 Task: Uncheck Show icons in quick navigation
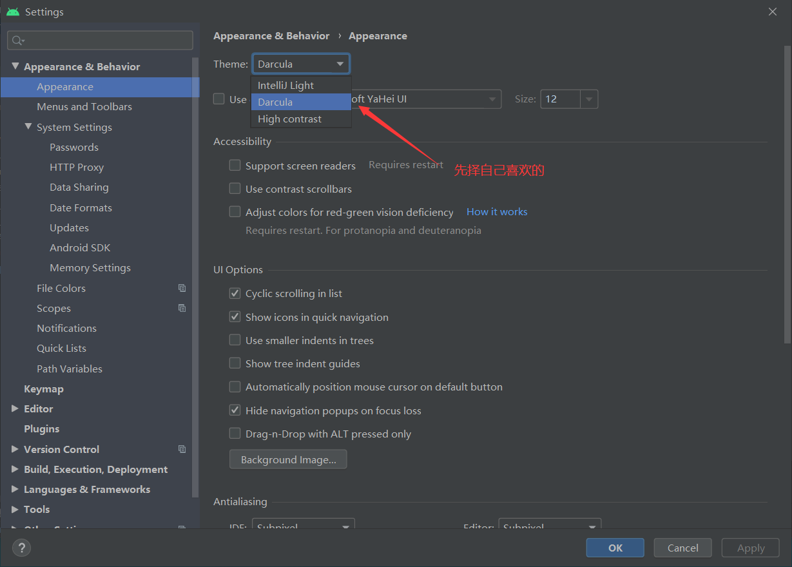click(x=235, y=317)
